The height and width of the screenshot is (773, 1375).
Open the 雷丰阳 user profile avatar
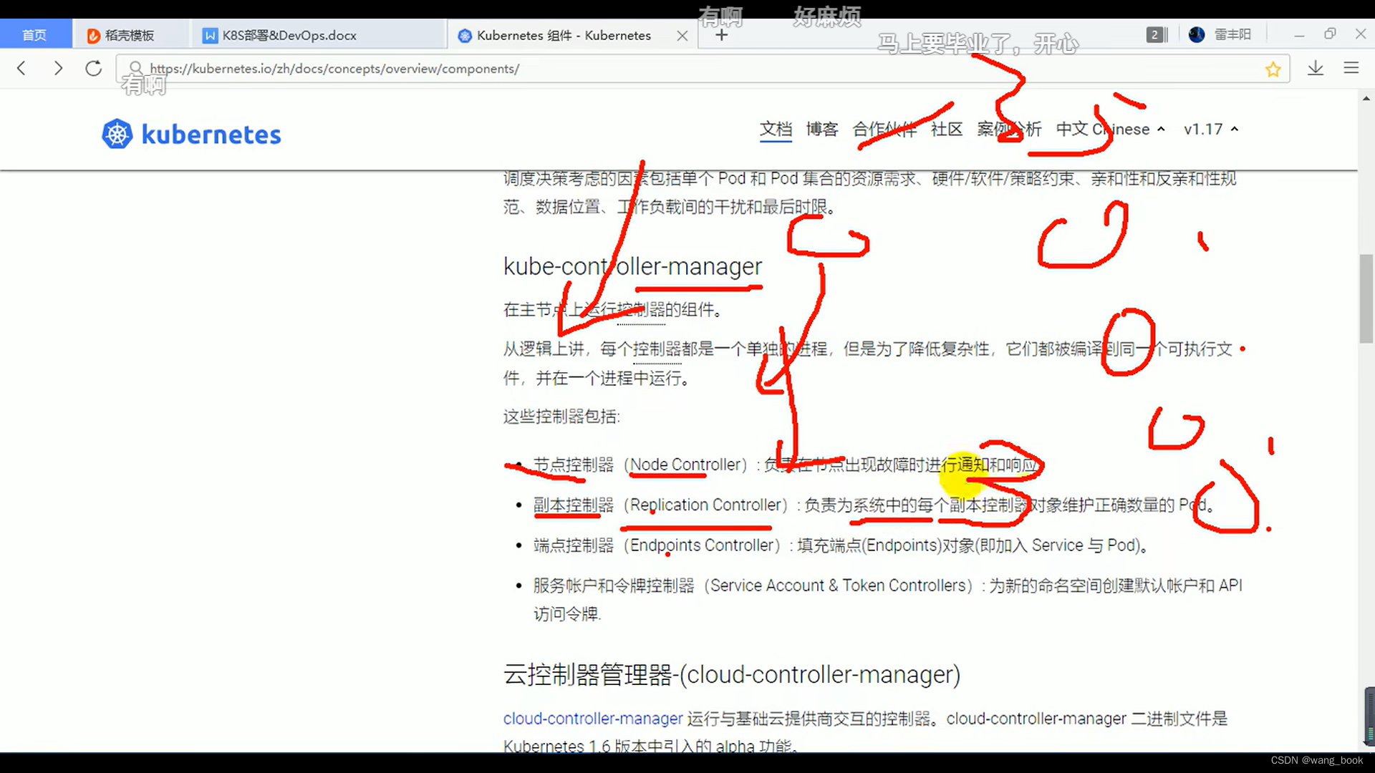tap(1196, 34)
